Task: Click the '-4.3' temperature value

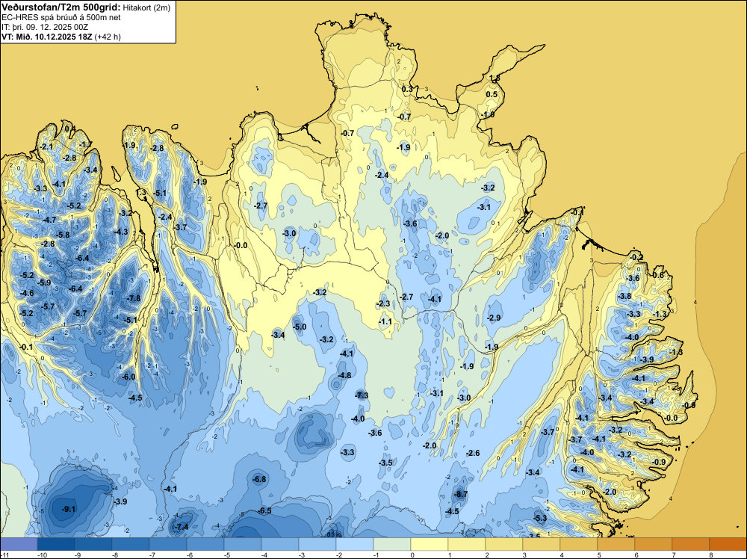Action: (122, 232)
